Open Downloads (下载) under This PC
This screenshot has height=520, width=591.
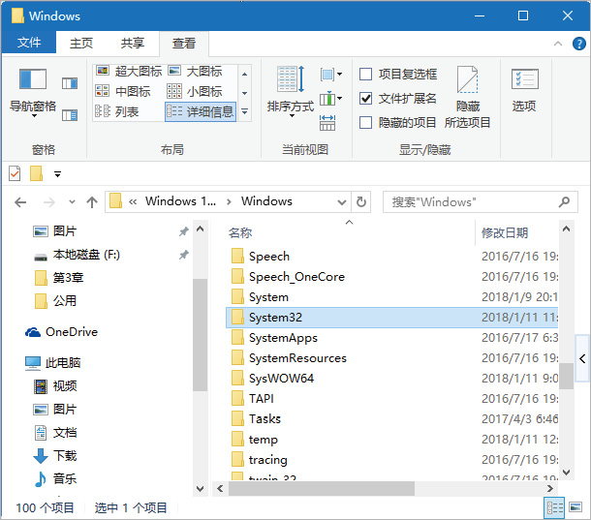(x=56, y=456)
